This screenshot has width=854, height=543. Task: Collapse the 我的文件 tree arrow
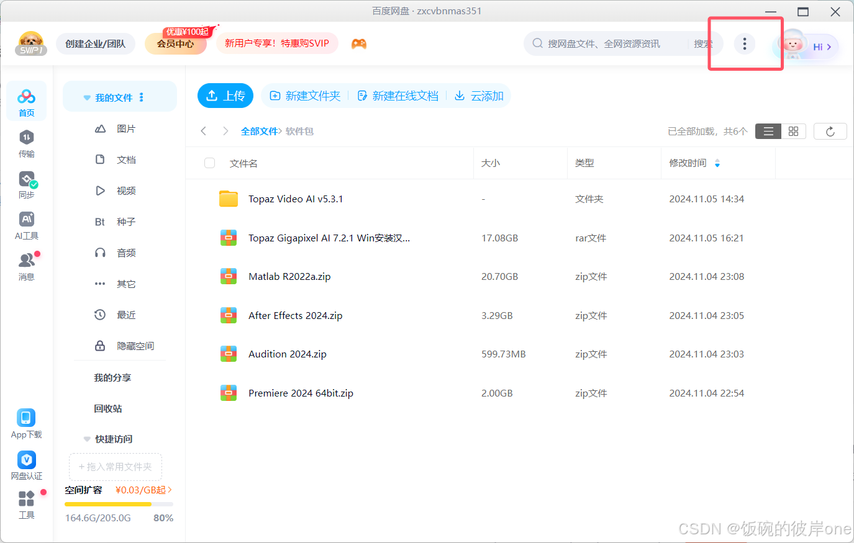[87, 98]
